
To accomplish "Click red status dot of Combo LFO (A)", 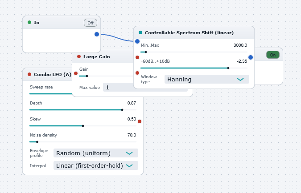I will pos(29,74).
